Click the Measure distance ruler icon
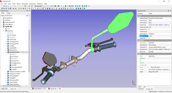Image resolution: width=172 pixels, height=93 pixels. coord(89,6)
